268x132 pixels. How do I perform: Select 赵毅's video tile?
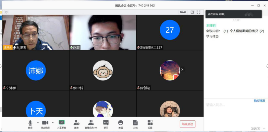(103, 32)
